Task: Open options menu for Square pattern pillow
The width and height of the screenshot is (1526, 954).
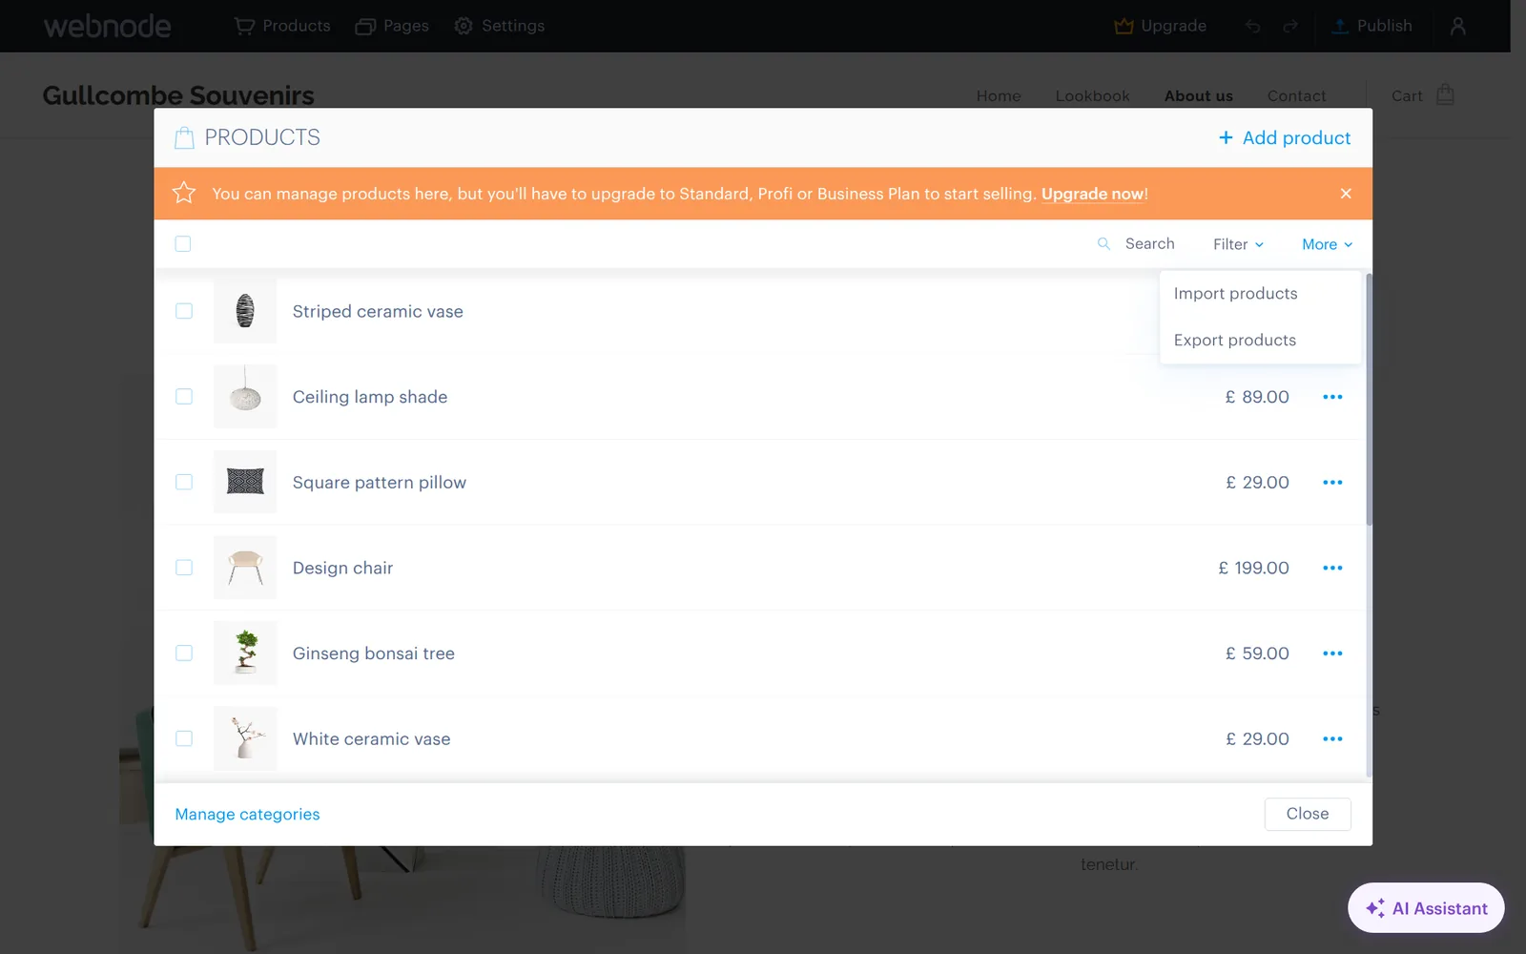Action: [x=1332, y=483]
